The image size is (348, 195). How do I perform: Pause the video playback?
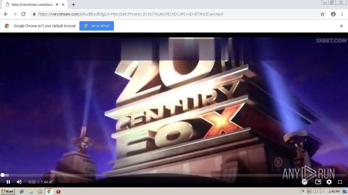(8, 182)
